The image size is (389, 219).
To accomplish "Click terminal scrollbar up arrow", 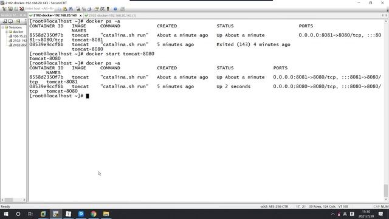I will coord(386,21).
